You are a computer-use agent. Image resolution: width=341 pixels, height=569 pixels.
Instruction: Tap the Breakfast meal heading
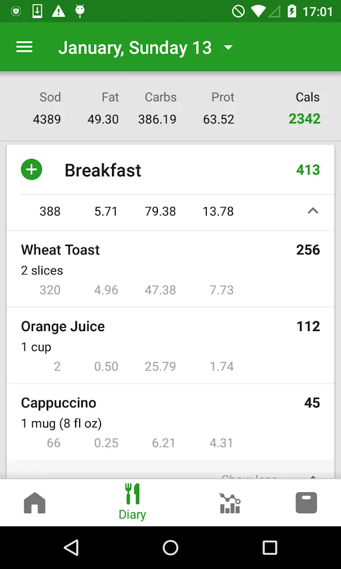click(x=103, y=170)
